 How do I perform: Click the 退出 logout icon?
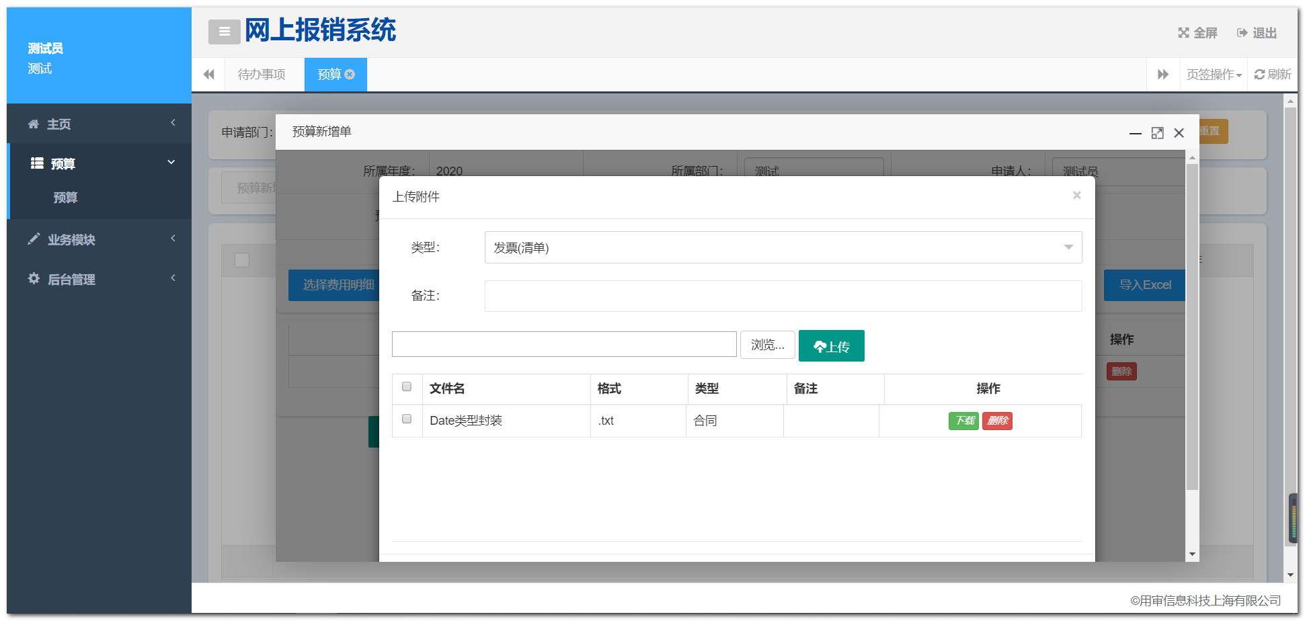coord(1242,33)
